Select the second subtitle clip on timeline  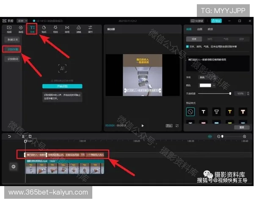56,155
